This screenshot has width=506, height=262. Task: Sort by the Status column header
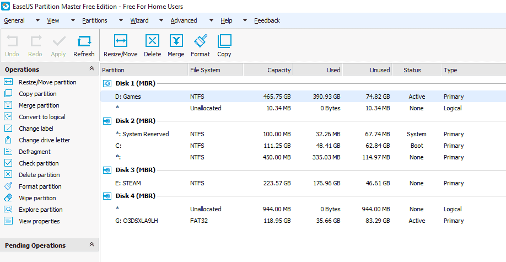(417, 70)
